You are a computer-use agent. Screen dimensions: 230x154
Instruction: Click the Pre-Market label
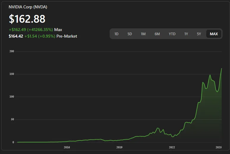(x=67, y=36)
